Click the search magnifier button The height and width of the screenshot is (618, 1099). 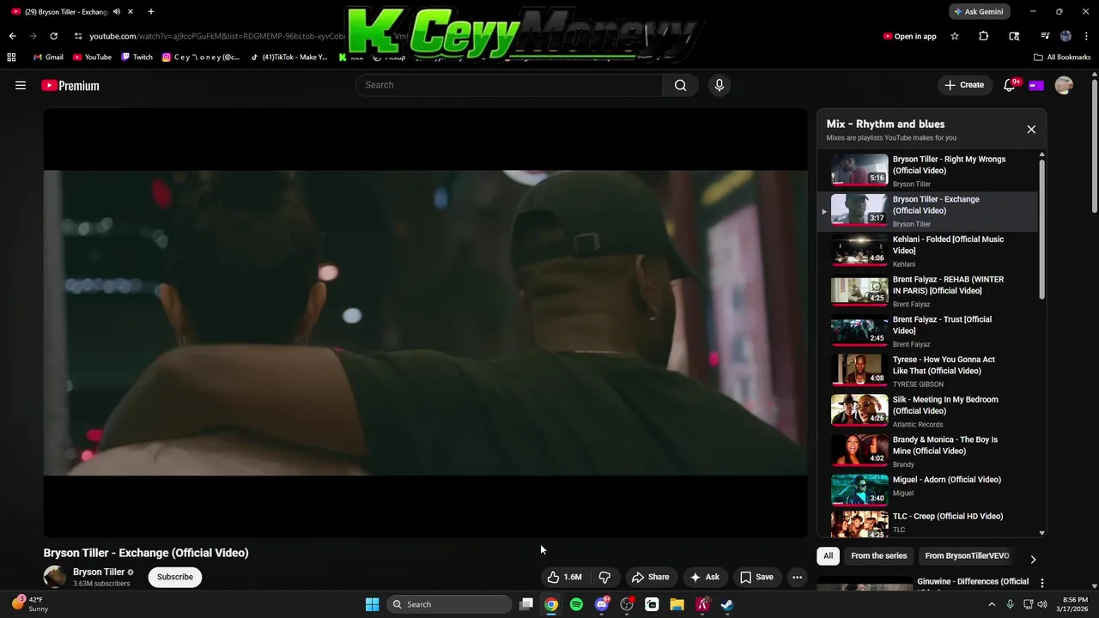680,85
